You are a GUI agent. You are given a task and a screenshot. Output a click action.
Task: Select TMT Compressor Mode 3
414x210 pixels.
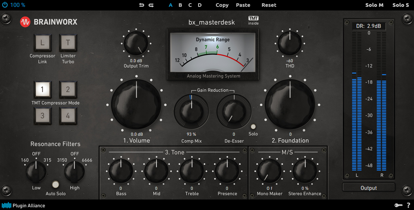[x=42, y=116]
